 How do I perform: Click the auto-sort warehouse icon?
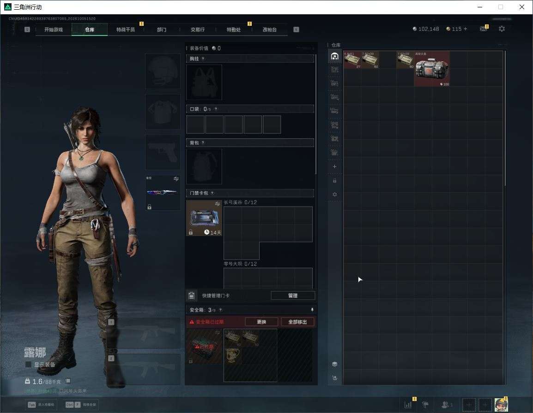(x=334, y=378)
